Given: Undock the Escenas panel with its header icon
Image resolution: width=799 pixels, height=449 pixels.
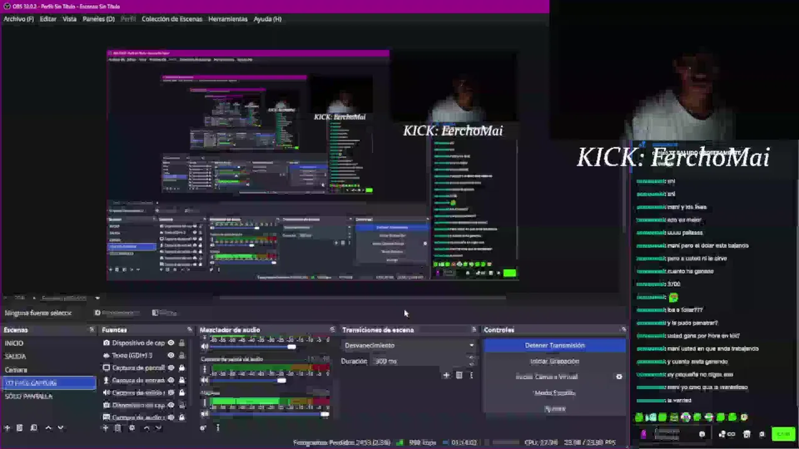Looking at the screenshot, I should [x=92, y=330].
